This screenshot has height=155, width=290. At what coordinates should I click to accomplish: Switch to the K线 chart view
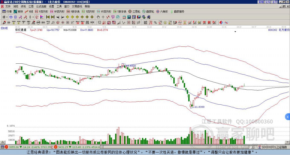coord(29,11)
